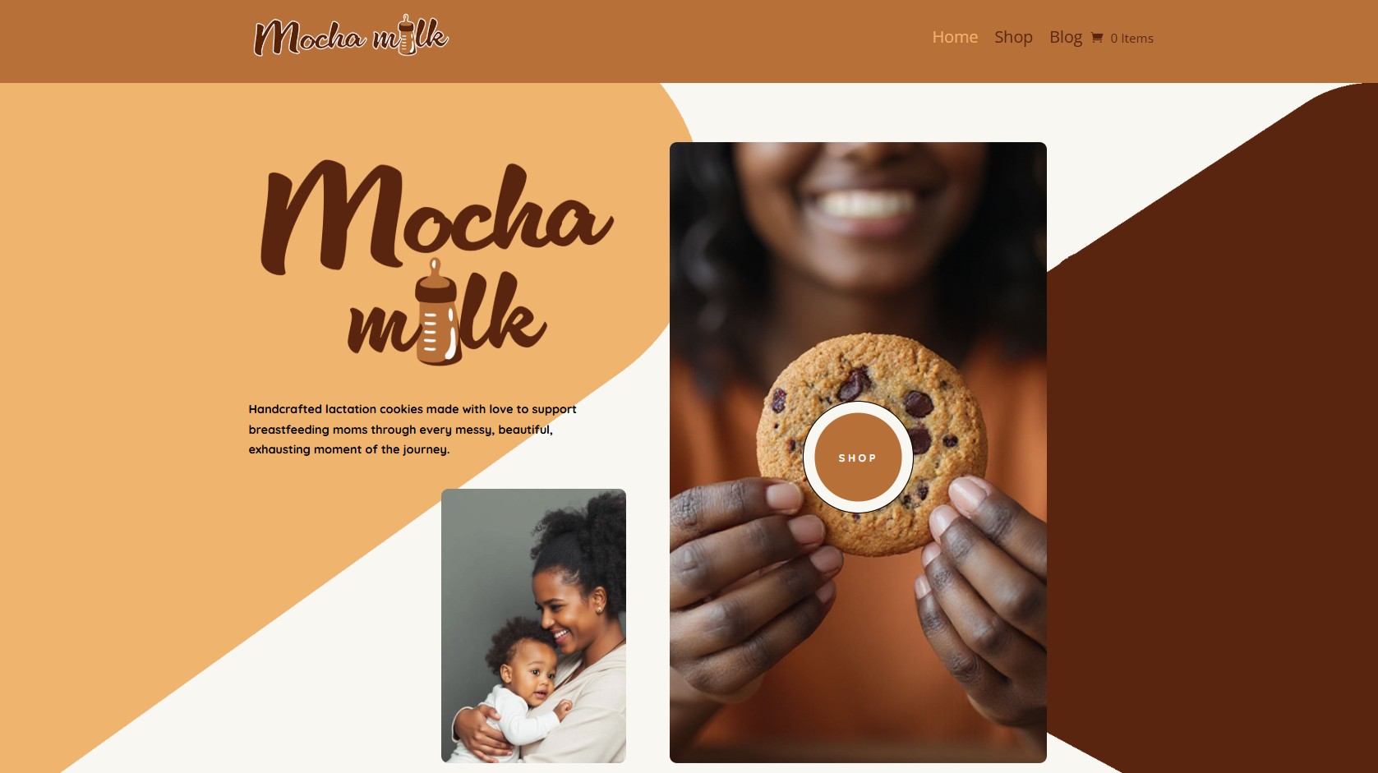Go to the Shop page from navigation
The image size is (1378, 773).
[1013, 37]
